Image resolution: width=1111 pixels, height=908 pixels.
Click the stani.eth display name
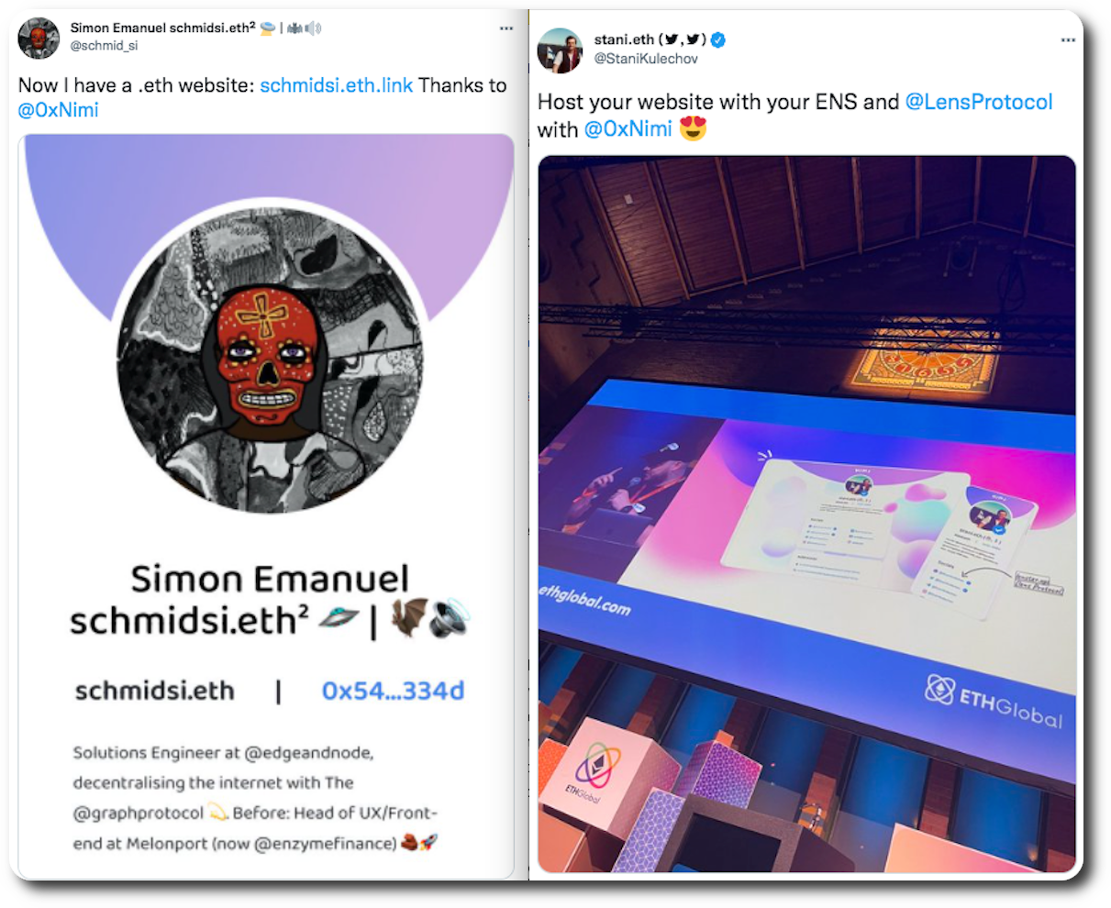[x=624, y=39]
